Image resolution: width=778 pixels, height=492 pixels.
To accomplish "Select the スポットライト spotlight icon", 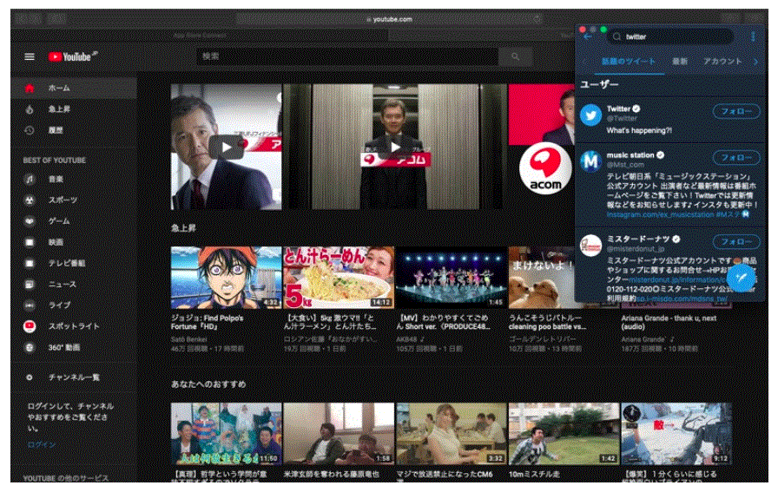I will (30, 326).
